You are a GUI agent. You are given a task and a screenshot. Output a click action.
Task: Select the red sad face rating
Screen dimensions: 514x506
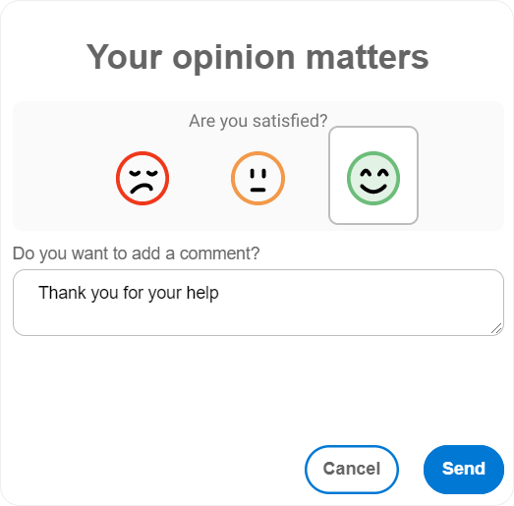pyautogui.click(x=143, y=178)
